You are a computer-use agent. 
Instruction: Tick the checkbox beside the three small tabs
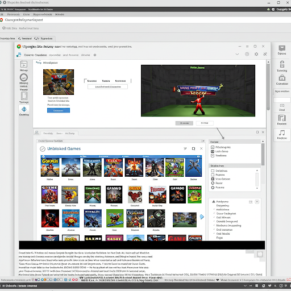tap(85, 81)
